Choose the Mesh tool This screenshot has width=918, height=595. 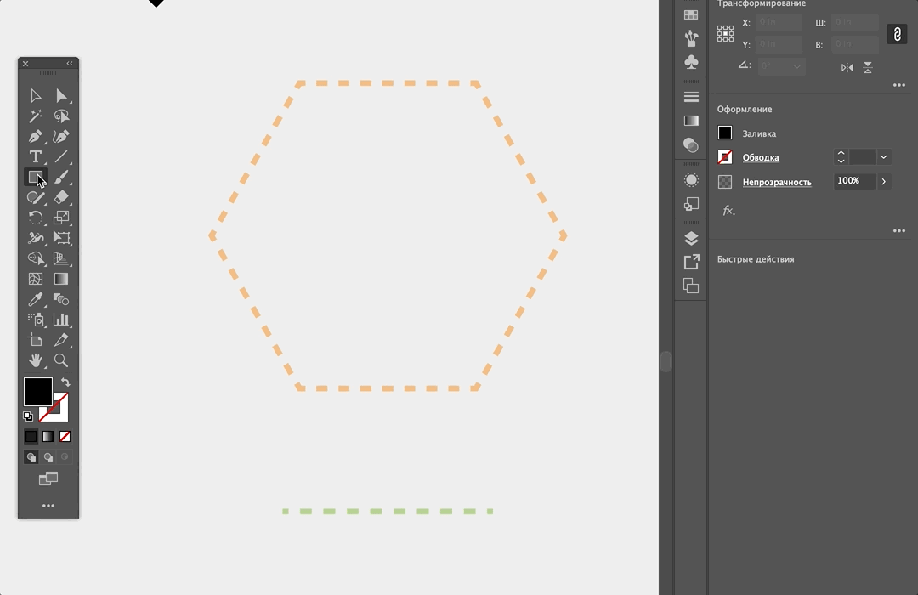[x=35, y=279]
